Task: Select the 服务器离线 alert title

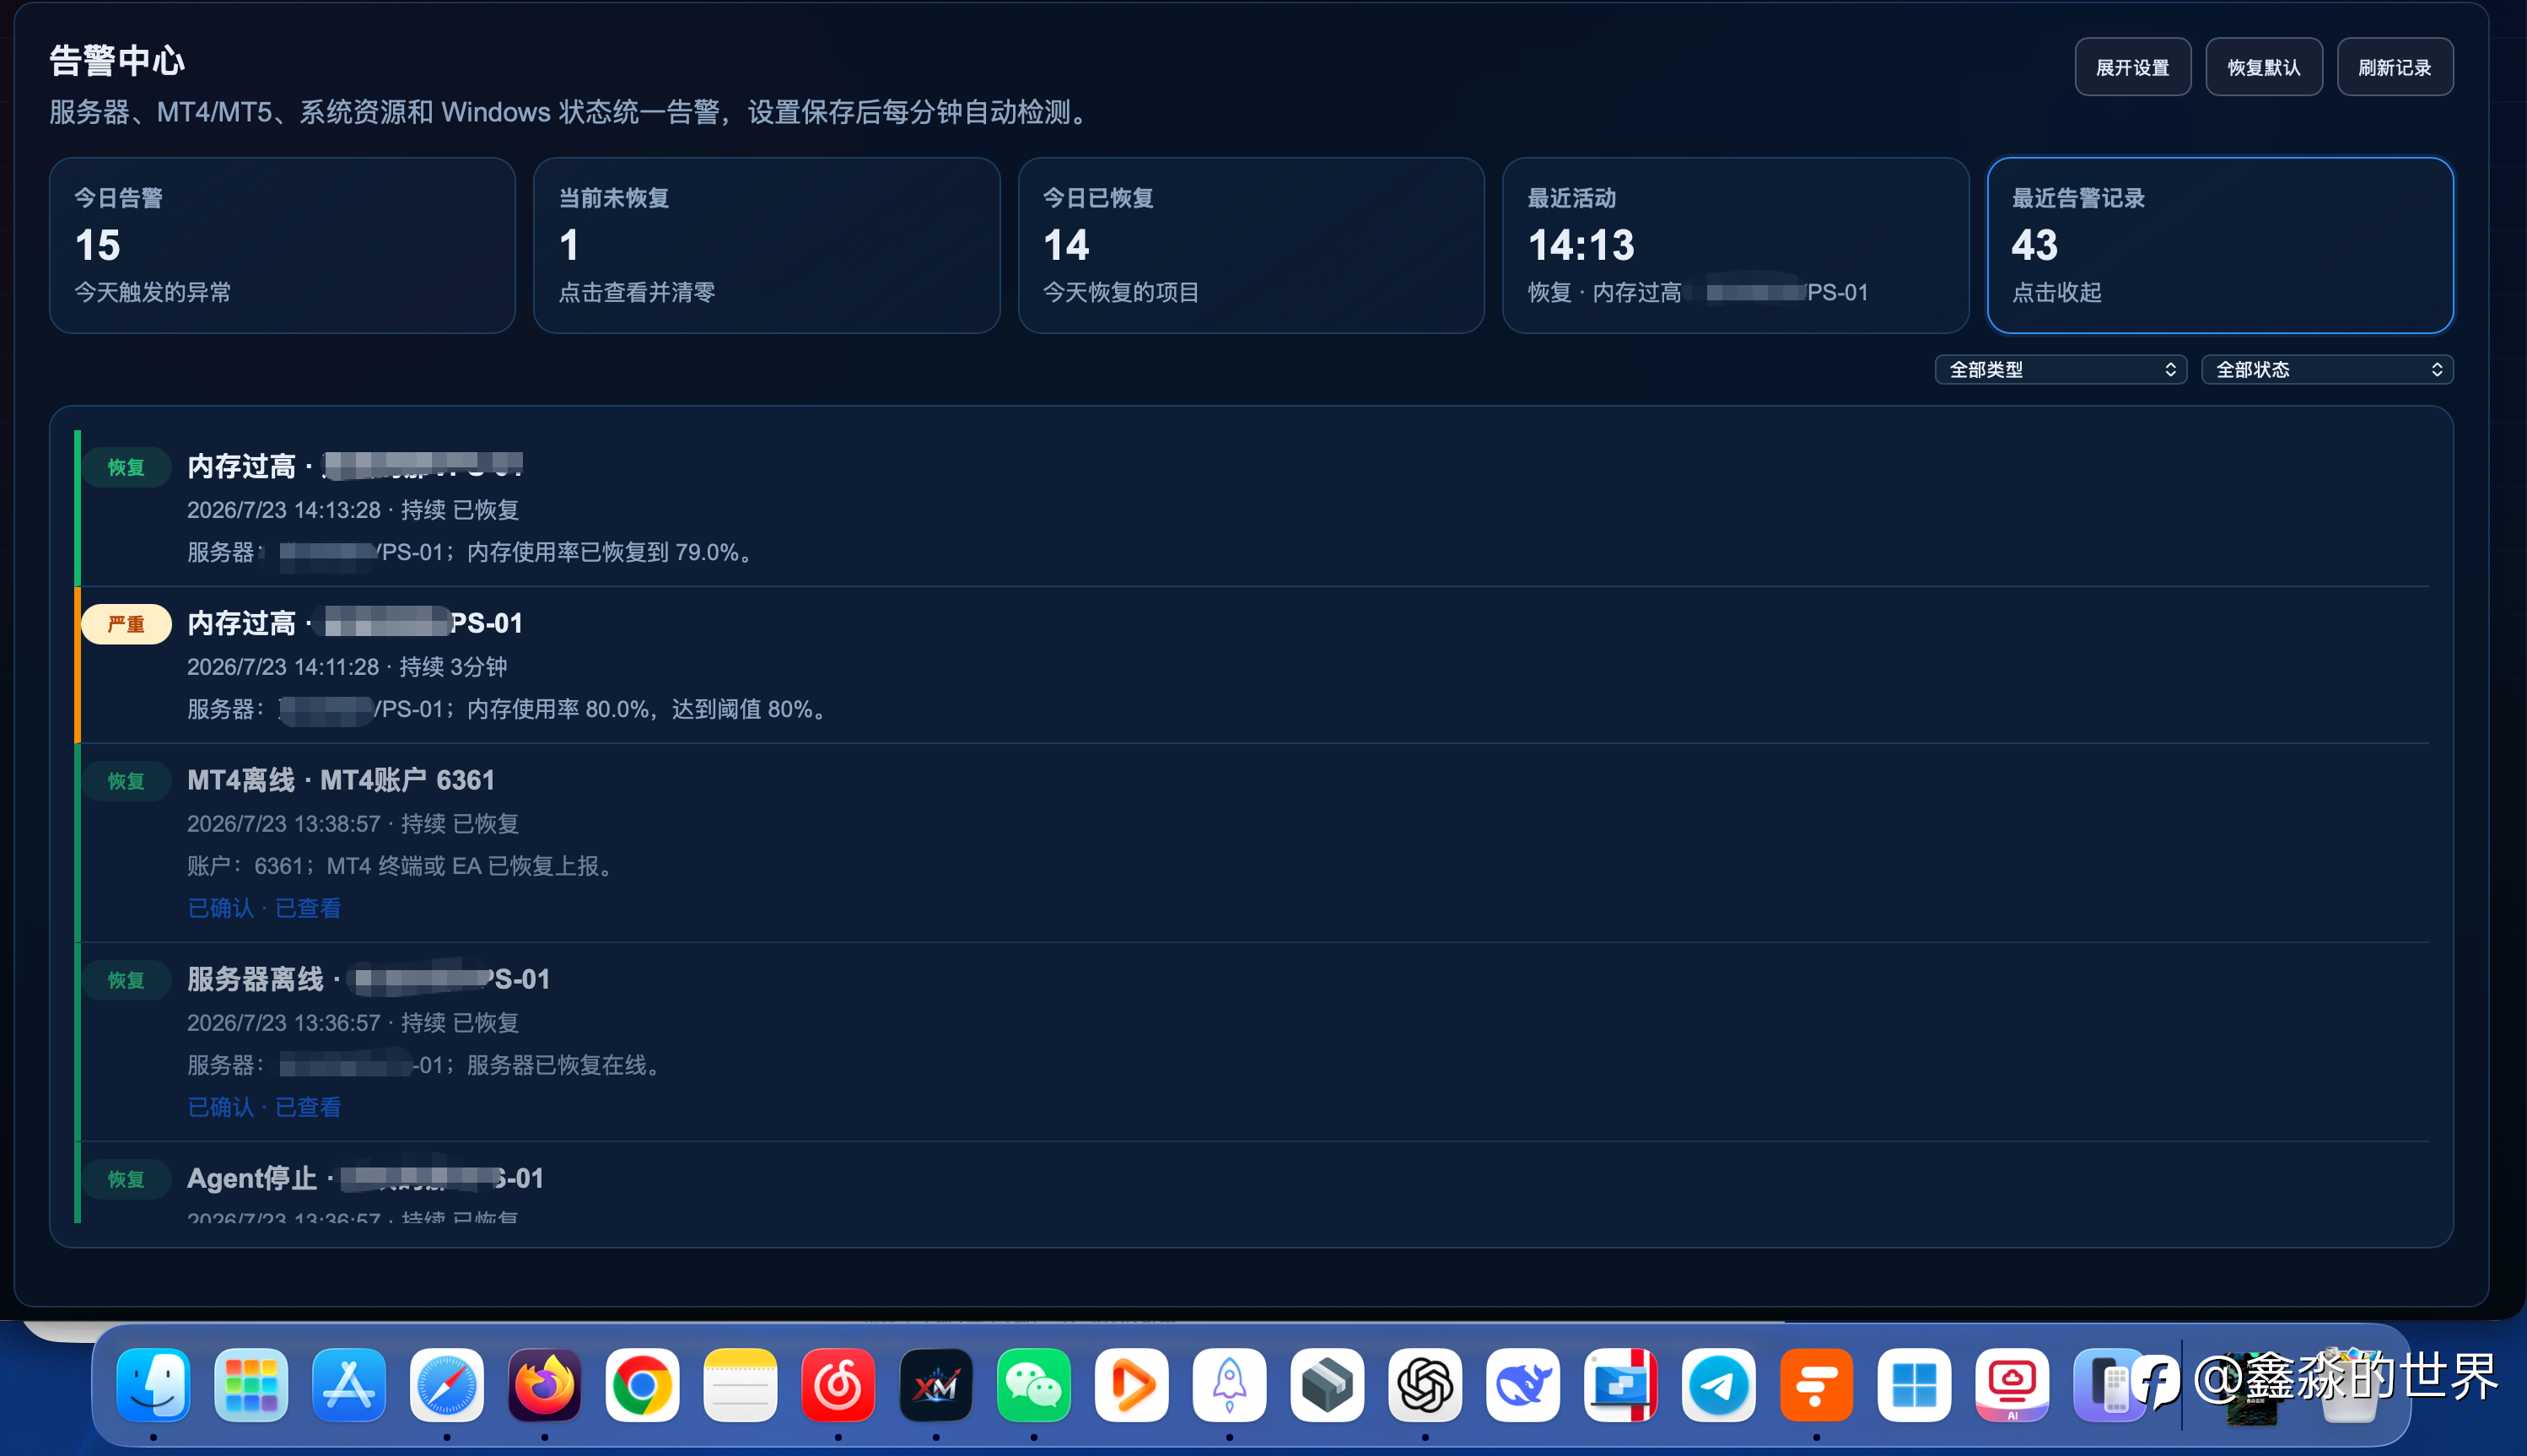Action: [x=368, y=979]
